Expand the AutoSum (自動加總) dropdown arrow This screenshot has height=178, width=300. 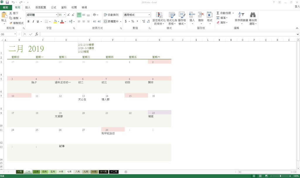[233, 13]
